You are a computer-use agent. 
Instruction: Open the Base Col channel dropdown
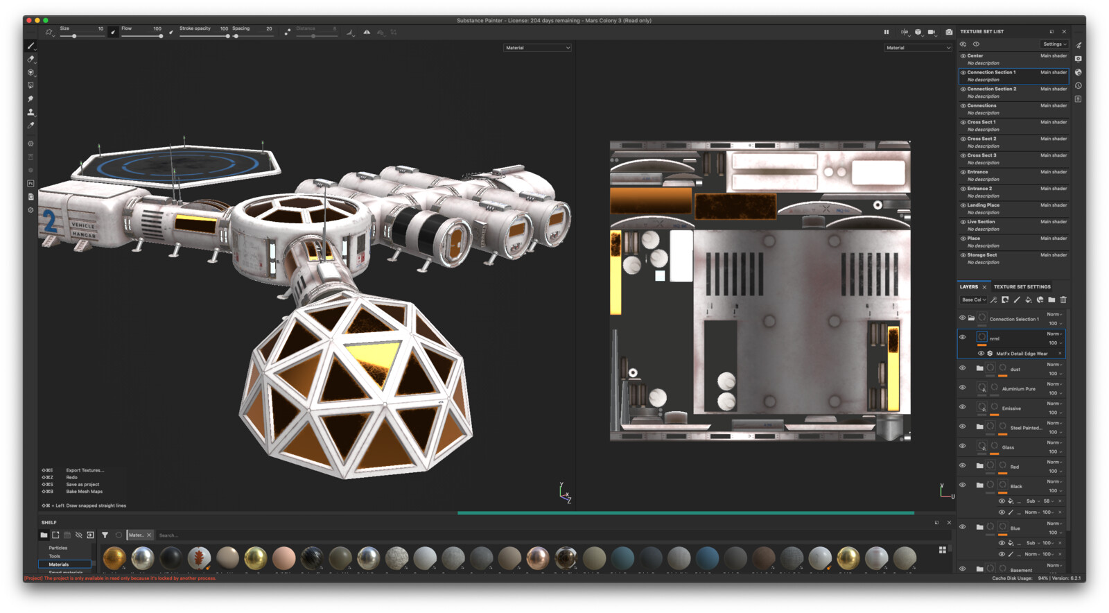click(974, 300)
